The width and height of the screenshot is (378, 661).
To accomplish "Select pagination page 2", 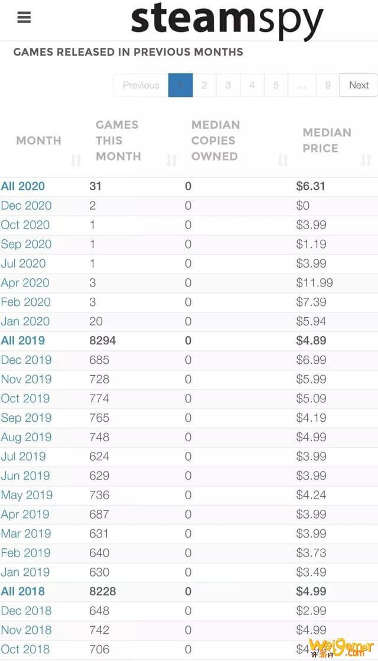I will pos(204,85).
